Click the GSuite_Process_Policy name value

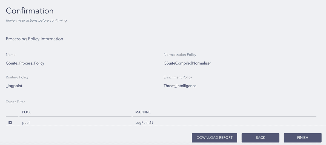[25, 63]
